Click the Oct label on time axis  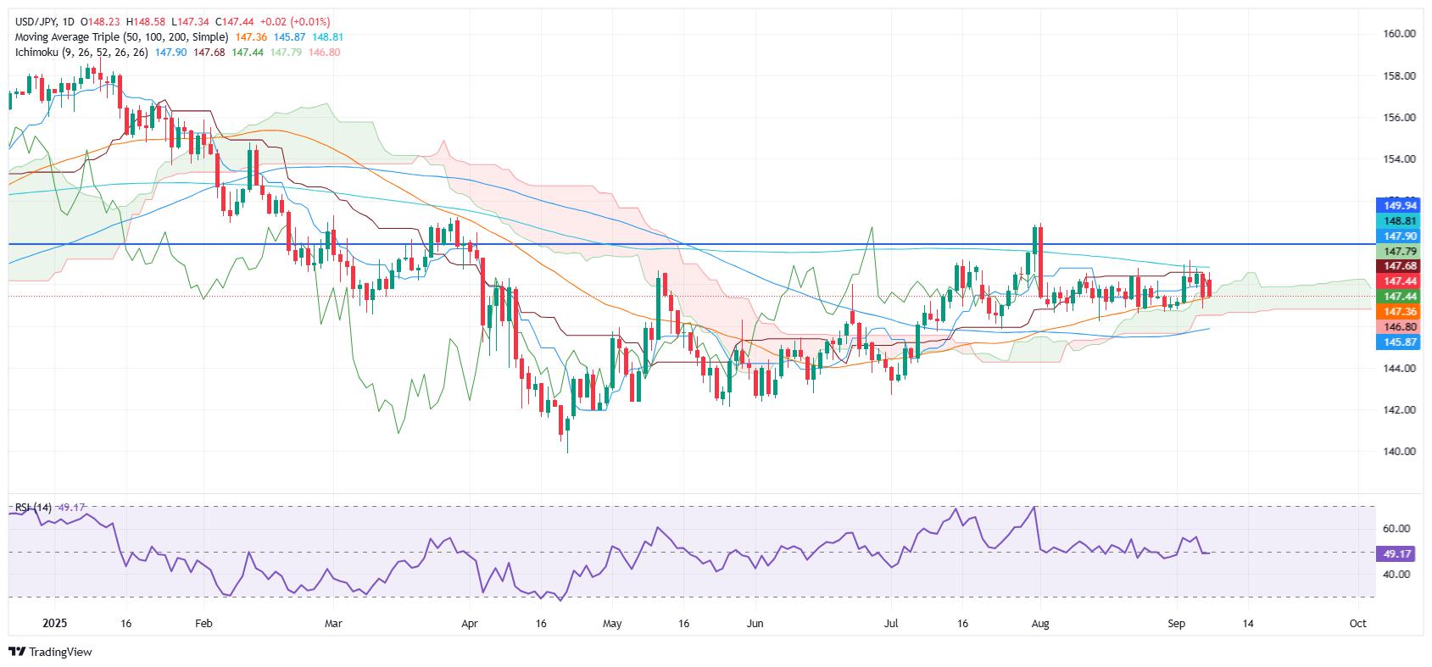coord(1357,623)
